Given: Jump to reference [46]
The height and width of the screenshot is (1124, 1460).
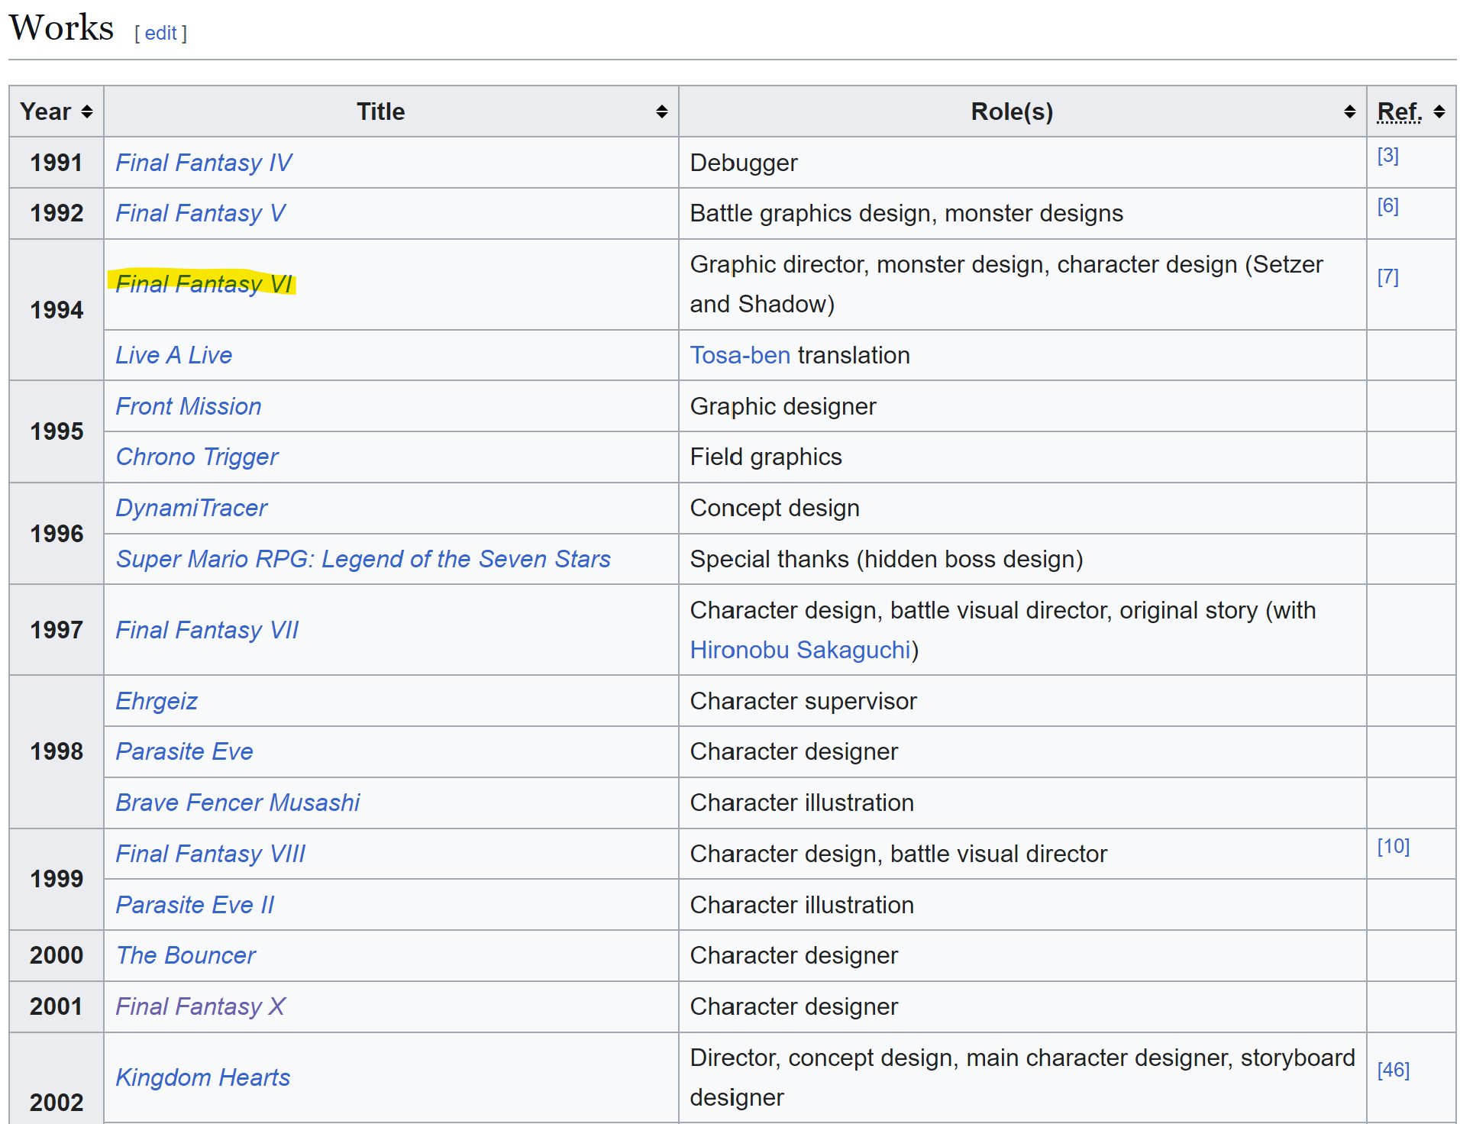Looking at the screenshot, I should [1393, 1071].
